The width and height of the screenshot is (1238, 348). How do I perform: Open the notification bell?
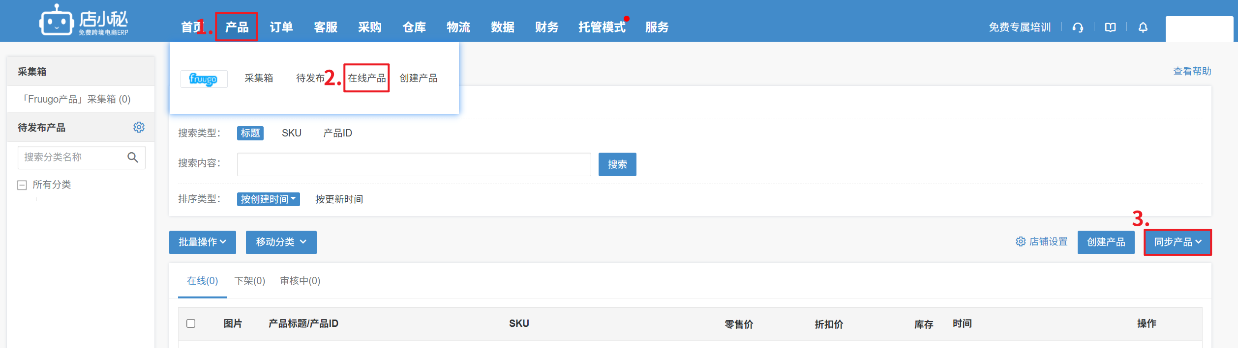click(1143, 27)
